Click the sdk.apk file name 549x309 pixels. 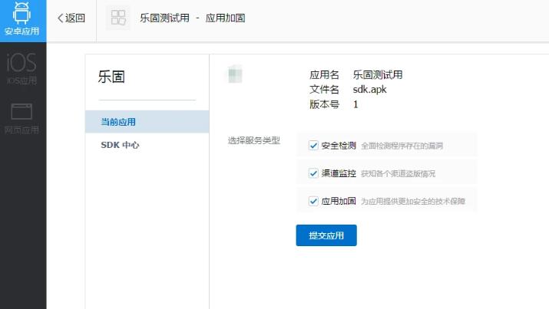click(370, 90)
